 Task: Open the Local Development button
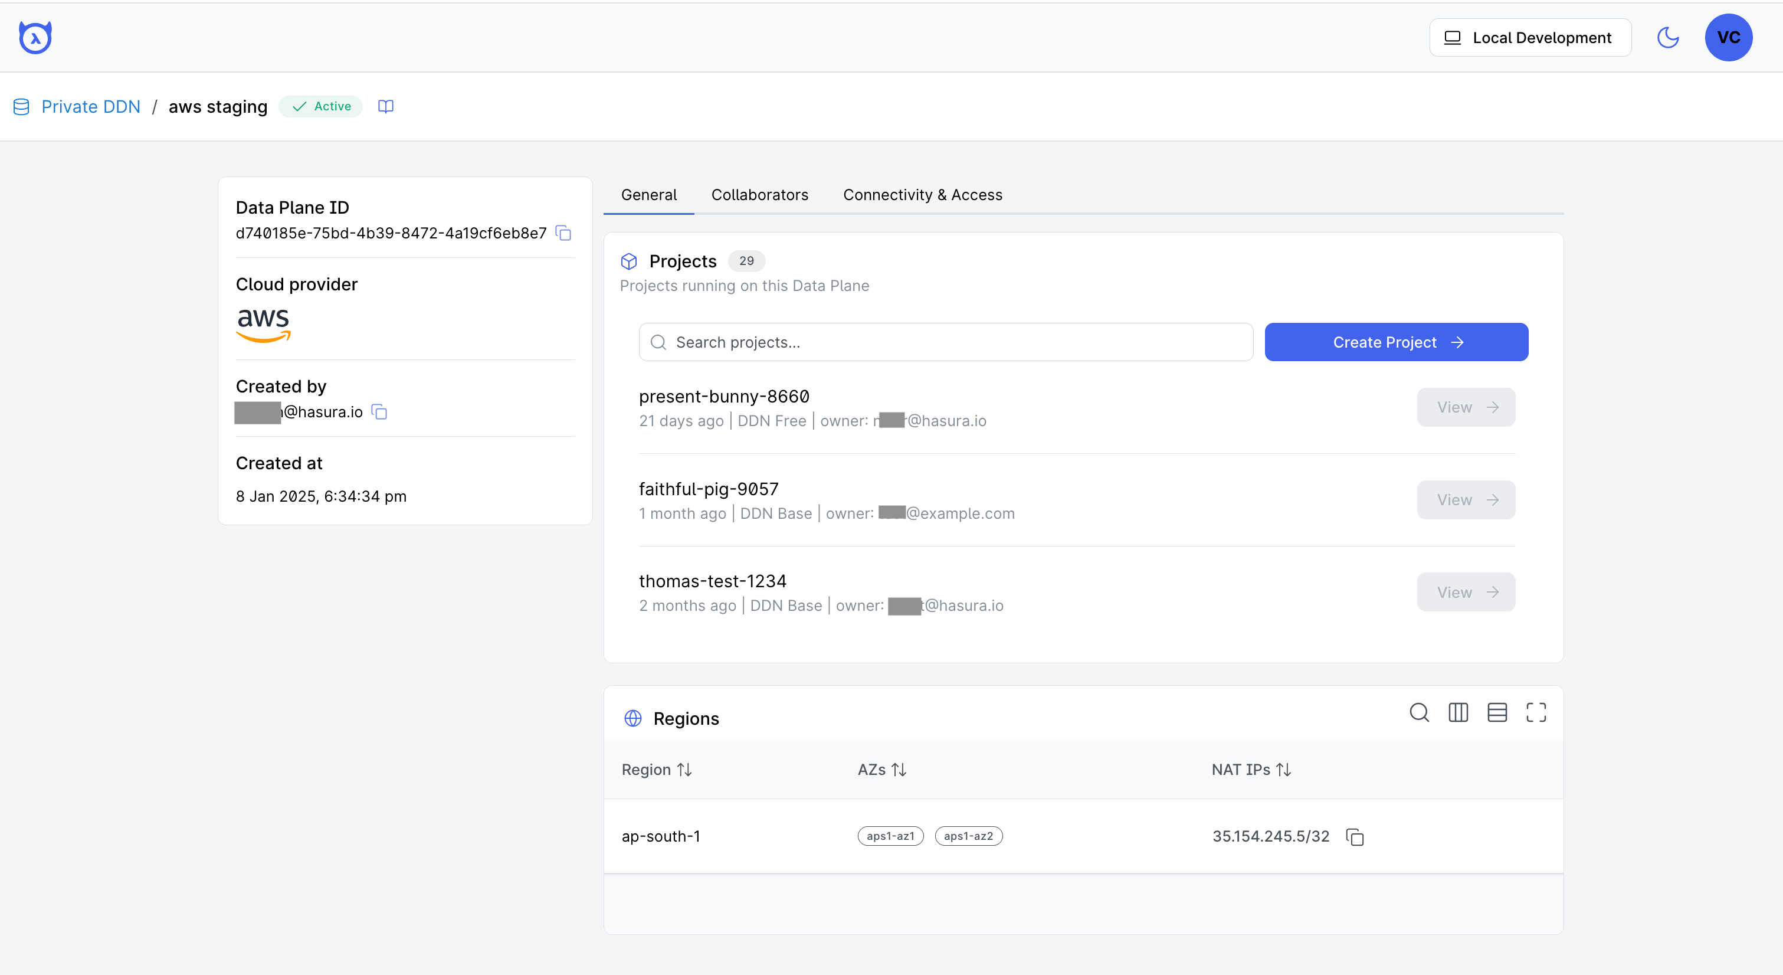1530,37
